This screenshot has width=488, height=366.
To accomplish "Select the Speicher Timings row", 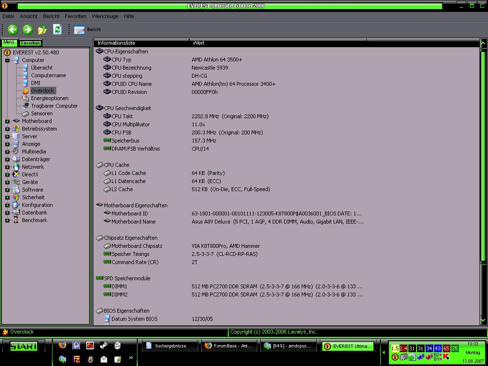I will pyautogui.click(x=286, y=254).
